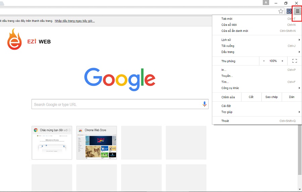This screenshot has height=192, width=302.
Task: Click the extension icon beside the star
Action: click(x=289, y=11)
